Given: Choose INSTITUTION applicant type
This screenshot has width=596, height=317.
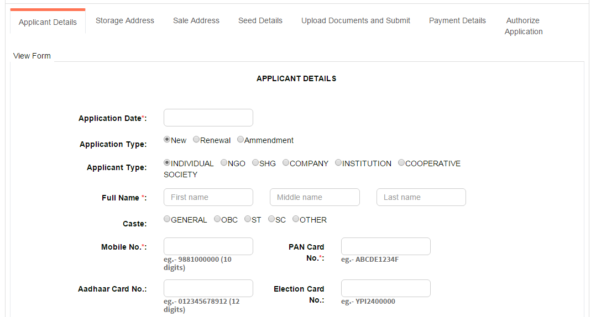Looking at the screenshot, I should [x=338, y=162].
